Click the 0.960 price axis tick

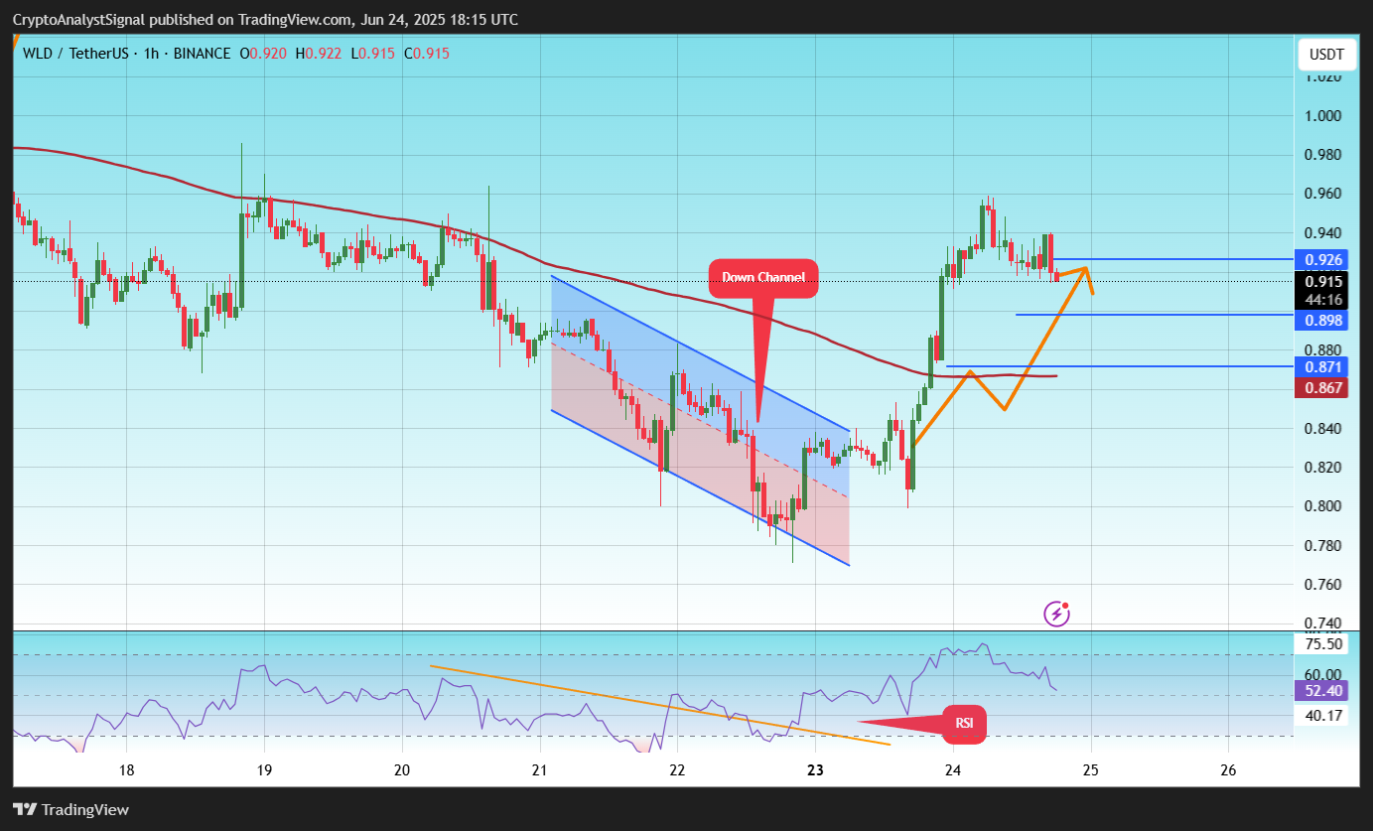[x=1324, y=194]
